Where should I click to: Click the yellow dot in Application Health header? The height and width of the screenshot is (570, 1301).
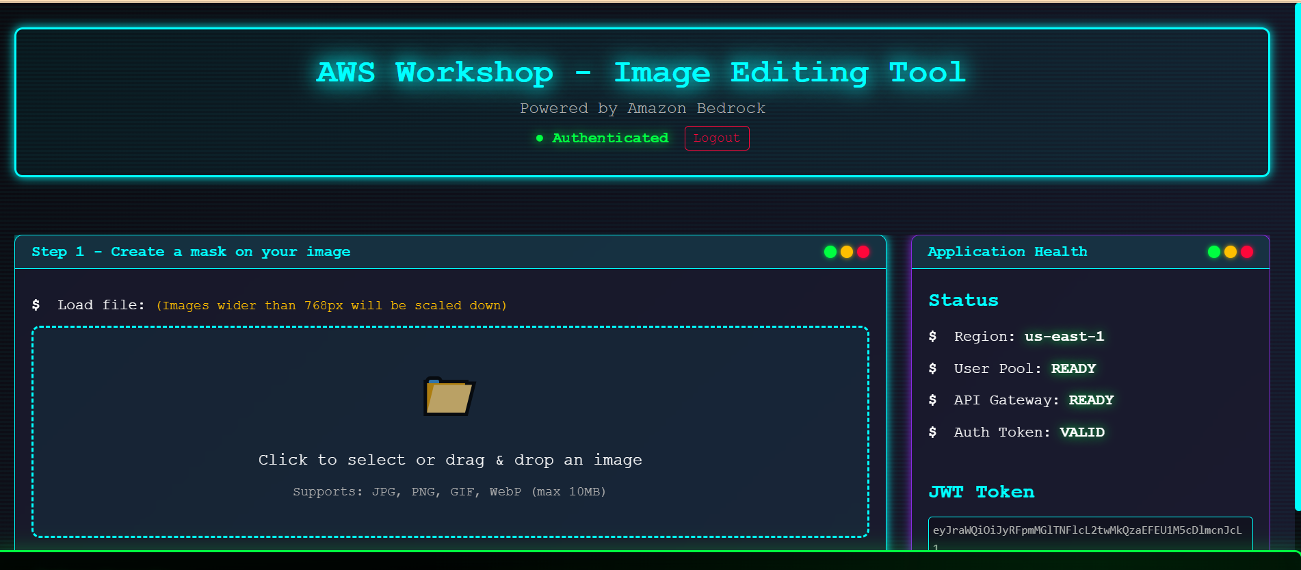coord(1231,252)
